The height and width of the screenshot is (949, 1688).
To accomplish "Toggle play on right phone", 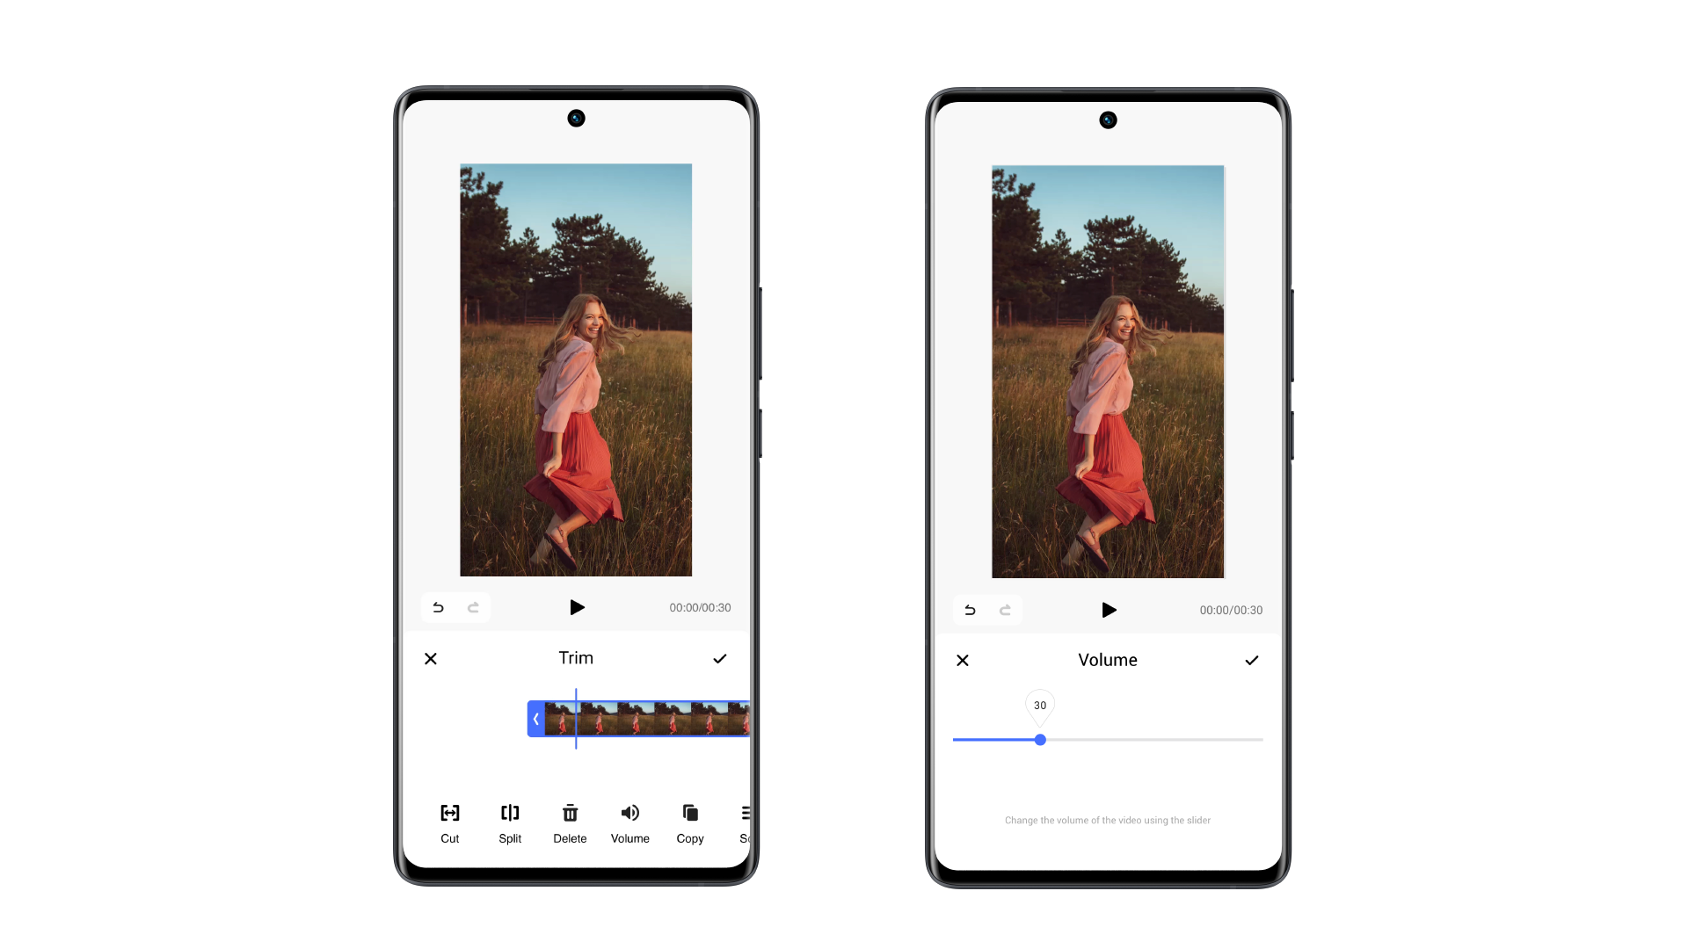I will 1107,610.
